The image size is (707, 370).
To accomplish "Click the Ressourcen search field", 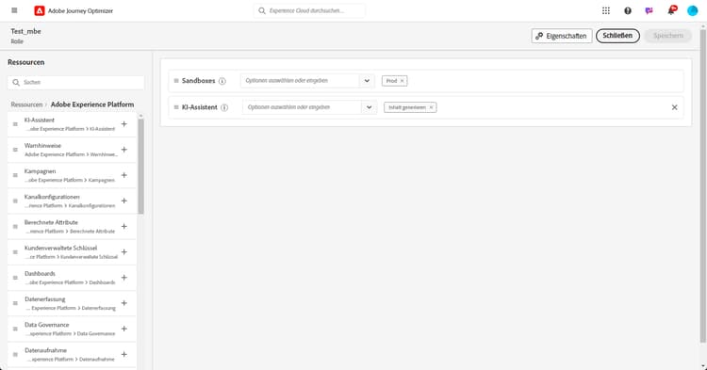I will (75, 82).
